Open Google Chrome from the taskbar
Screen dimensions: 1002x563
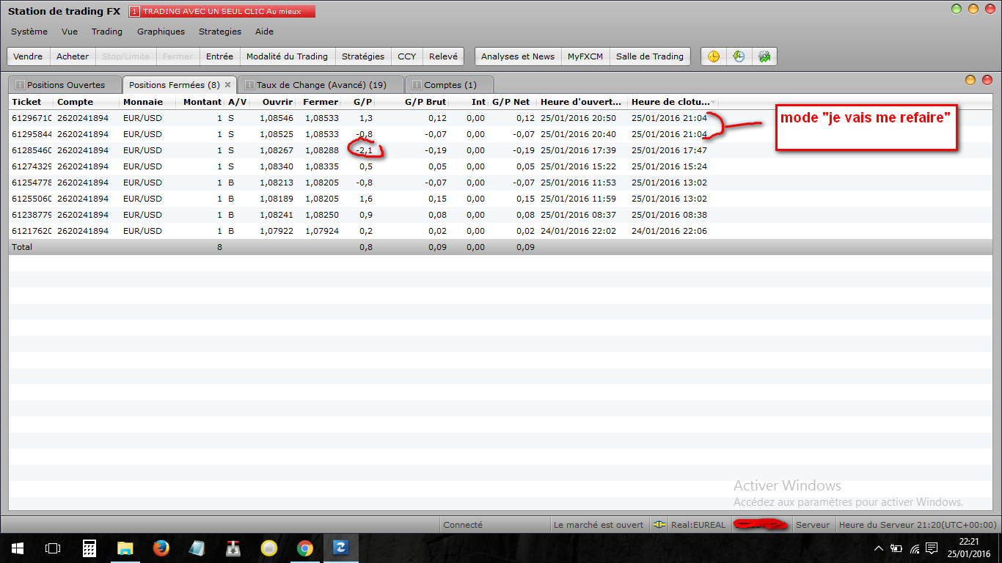pos(305,548)
